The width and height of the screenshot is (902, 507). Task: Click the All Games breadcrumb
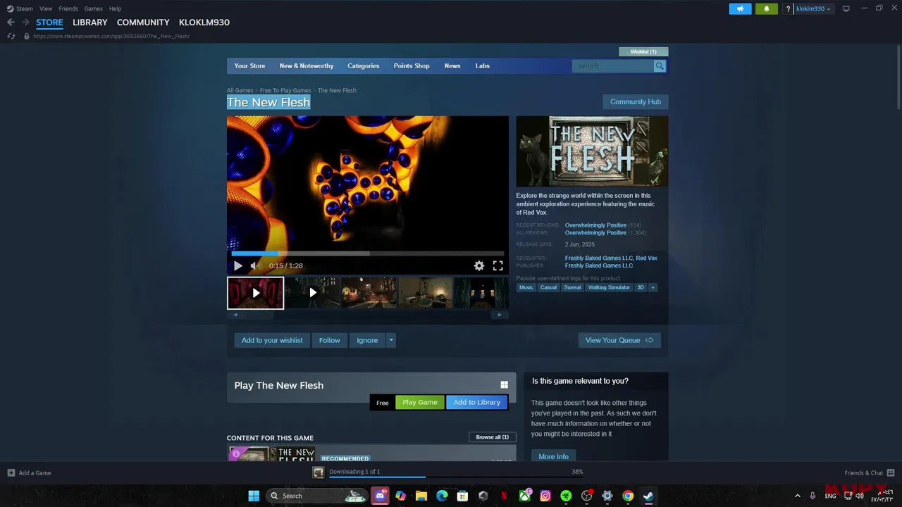240,90
